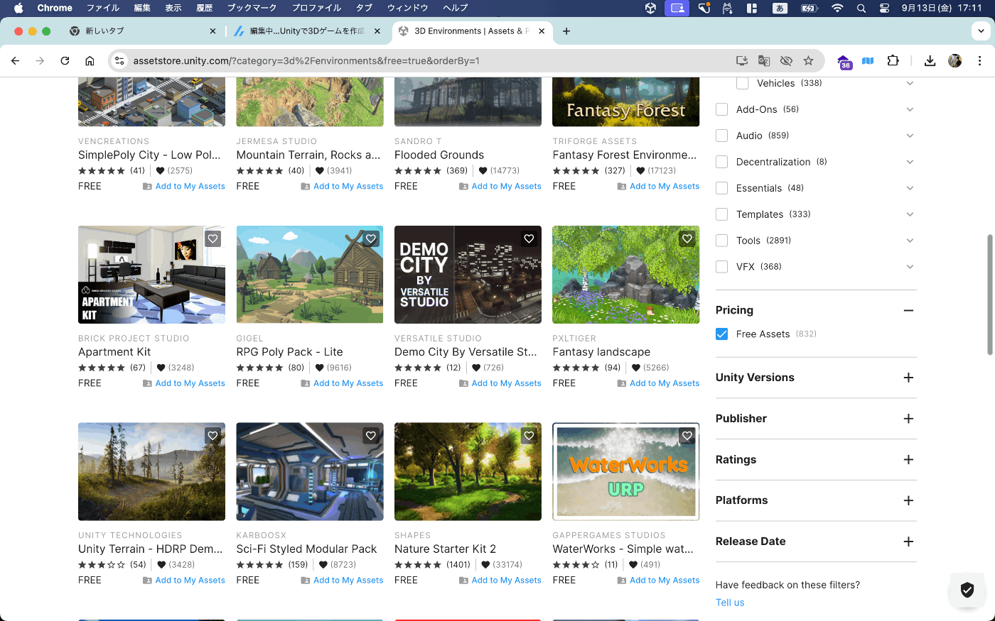Screen dimensions: 995x621
Task: View site information icon in address bar
Action: 119,61
